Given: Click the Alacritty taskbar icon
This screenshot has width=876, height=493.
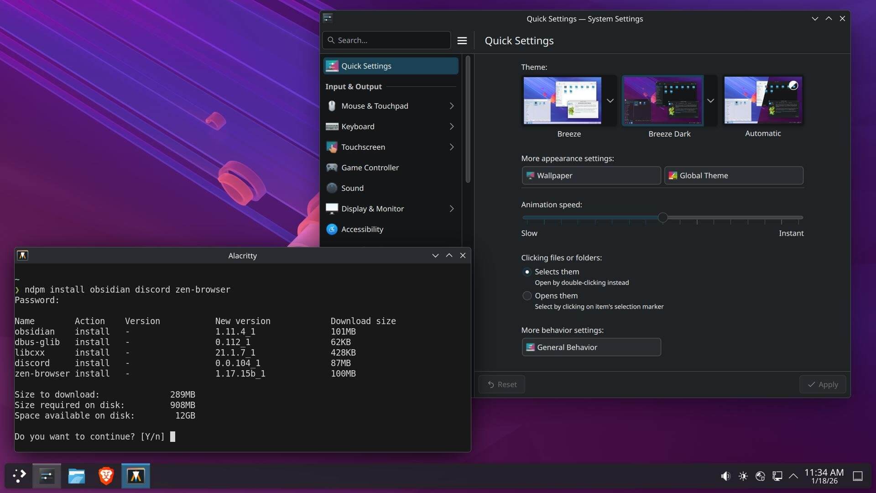Looking at the screenshot, I should [136, 476].
